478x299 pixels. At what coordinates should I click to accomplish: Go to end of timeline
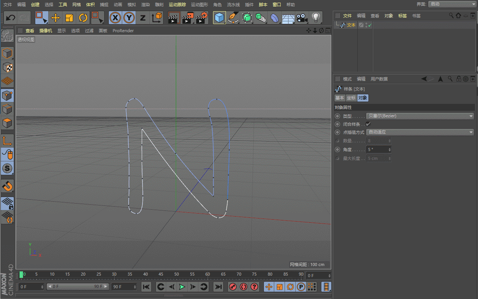click(x=218, y=287)
